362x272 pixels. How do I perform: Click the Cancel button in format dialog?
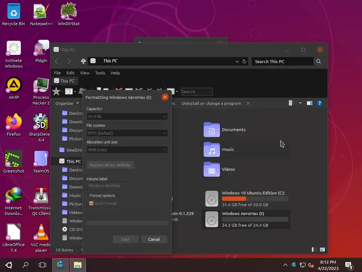154,239
